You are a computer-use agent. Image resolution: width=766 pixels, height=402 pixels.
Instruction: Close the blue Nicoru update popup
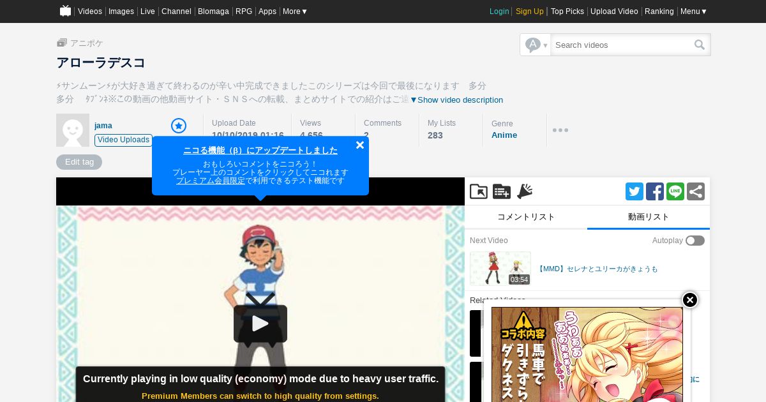click(x=360, y=145)
